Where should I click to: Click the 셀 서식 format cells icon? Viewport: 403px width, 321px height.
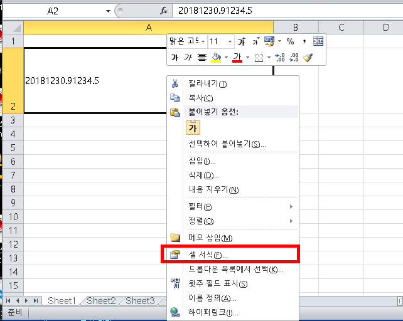point(175,255)
